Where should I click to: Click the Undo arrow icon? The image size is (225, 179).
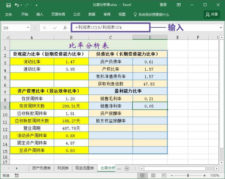(17, 5)
